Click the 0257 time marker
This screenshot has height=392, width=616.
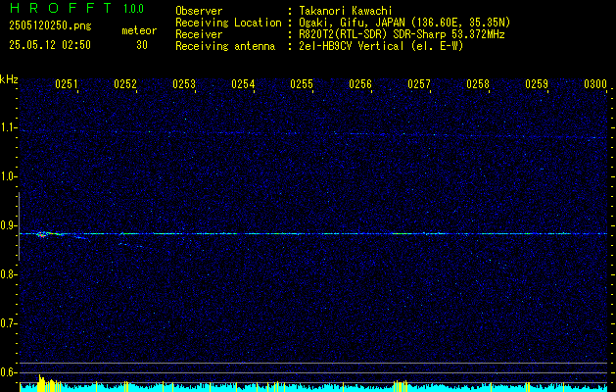tap(419, 84)
